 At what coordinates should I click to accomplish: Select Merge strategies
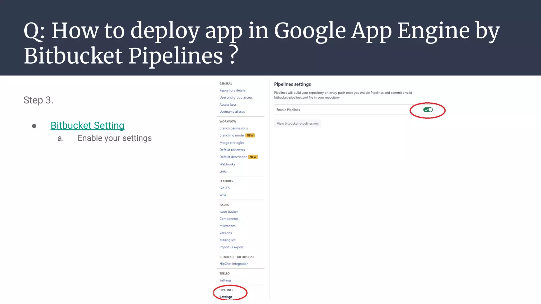(x=232, y=143)
